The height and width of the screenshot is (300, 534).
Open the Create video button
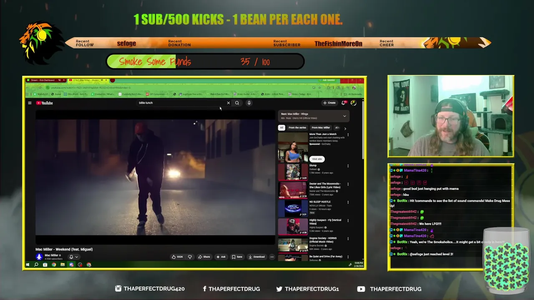pos(329,103)
